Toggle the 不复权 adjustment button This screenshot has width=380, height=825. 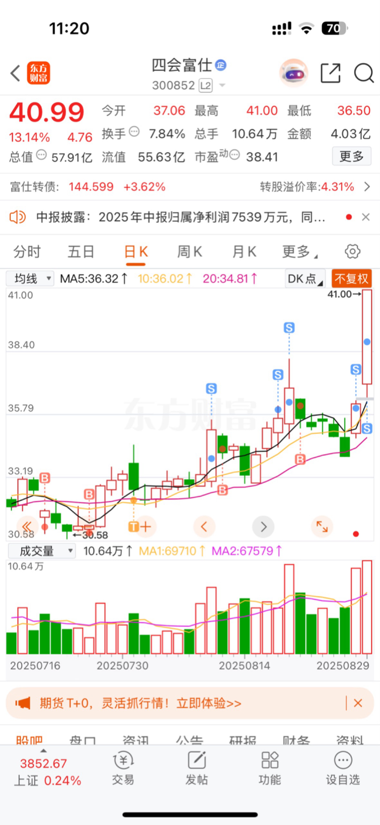[352, 279]
